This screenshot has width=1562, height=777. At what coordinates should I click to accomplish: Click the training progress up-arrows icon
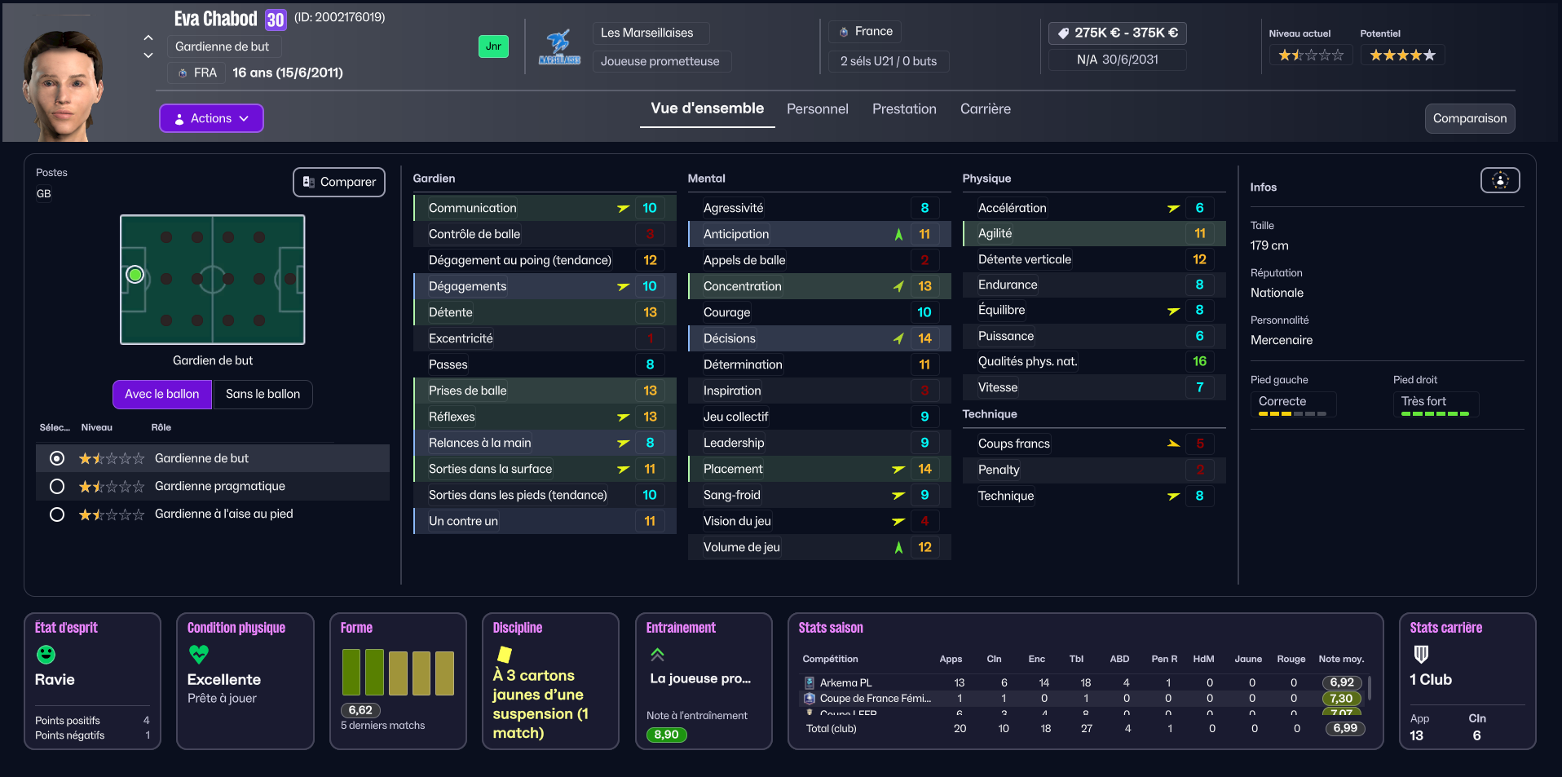[657, 654]
